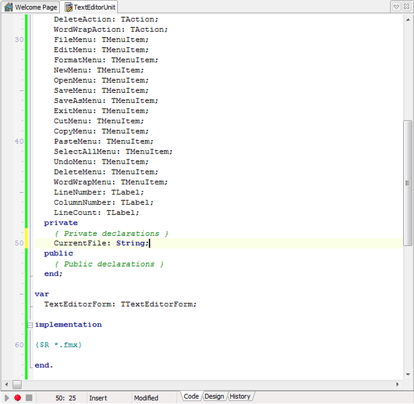This screenshot has height=404, width=414.
Task: Click the SelectAllMenu: TMenuItem line
Action: (x=113, y=151)
